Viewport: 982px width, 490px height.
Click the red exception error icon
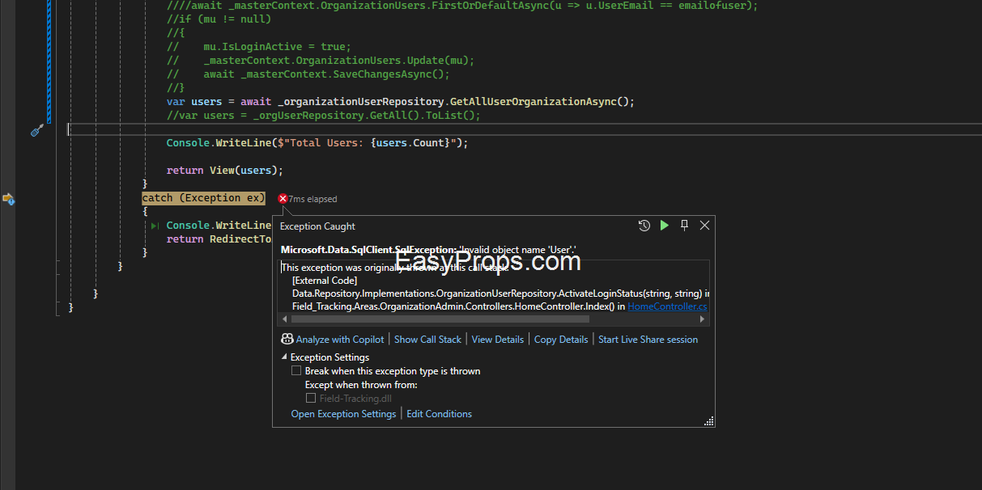[283, 199]
